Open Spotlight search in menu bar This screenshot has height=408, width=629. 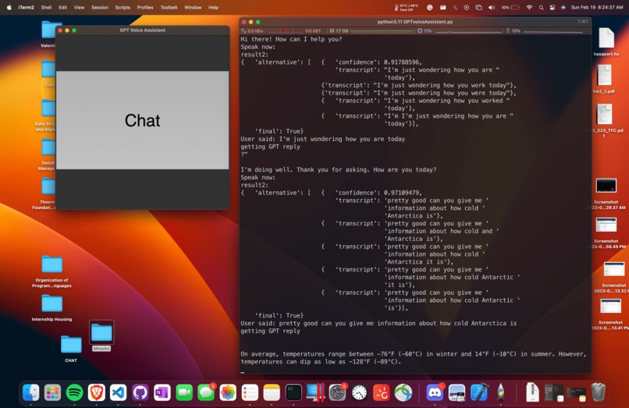tap(541, 7)
